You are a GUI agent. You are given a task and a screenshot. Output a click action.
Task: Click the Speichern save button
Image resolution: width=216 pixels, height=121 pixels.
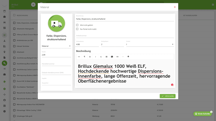click(167, 96)
